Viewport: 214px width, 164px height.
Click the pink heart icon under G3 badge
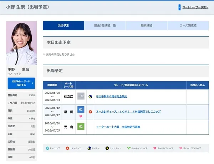[x=81, y=116]
